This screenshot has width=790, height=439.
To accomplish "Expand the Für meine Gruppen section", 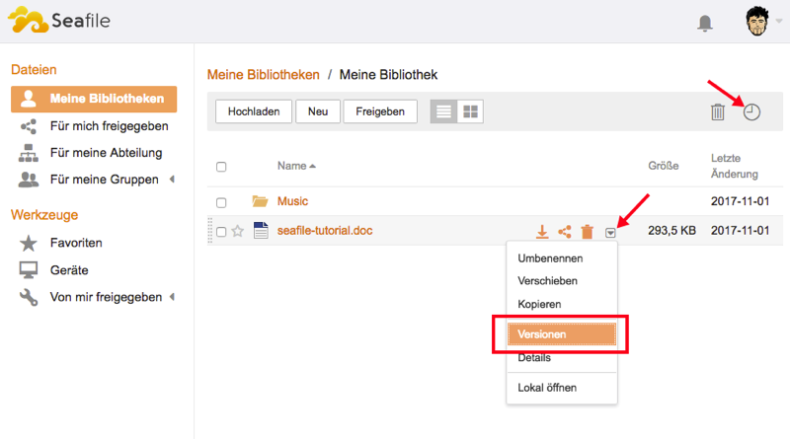I will pos(172,179).
